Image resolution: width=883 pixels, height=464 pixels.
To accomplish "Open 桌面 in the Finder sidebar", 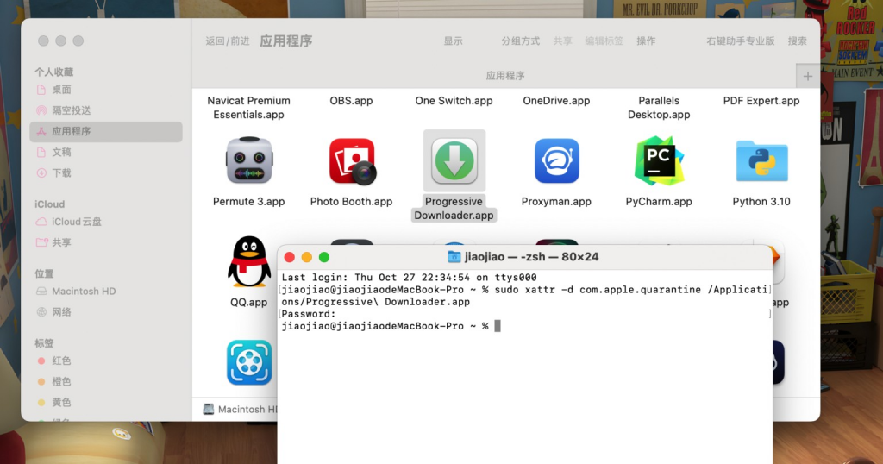I will click(61, 90).
